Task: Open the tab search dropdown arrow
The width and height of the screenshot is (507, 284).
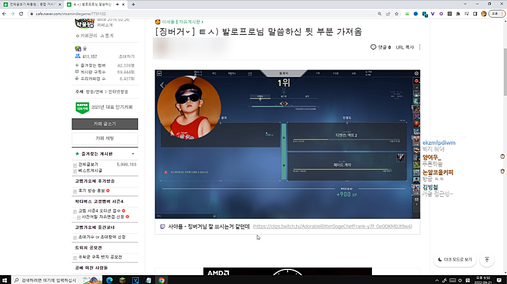Action: tap(465, 4)
